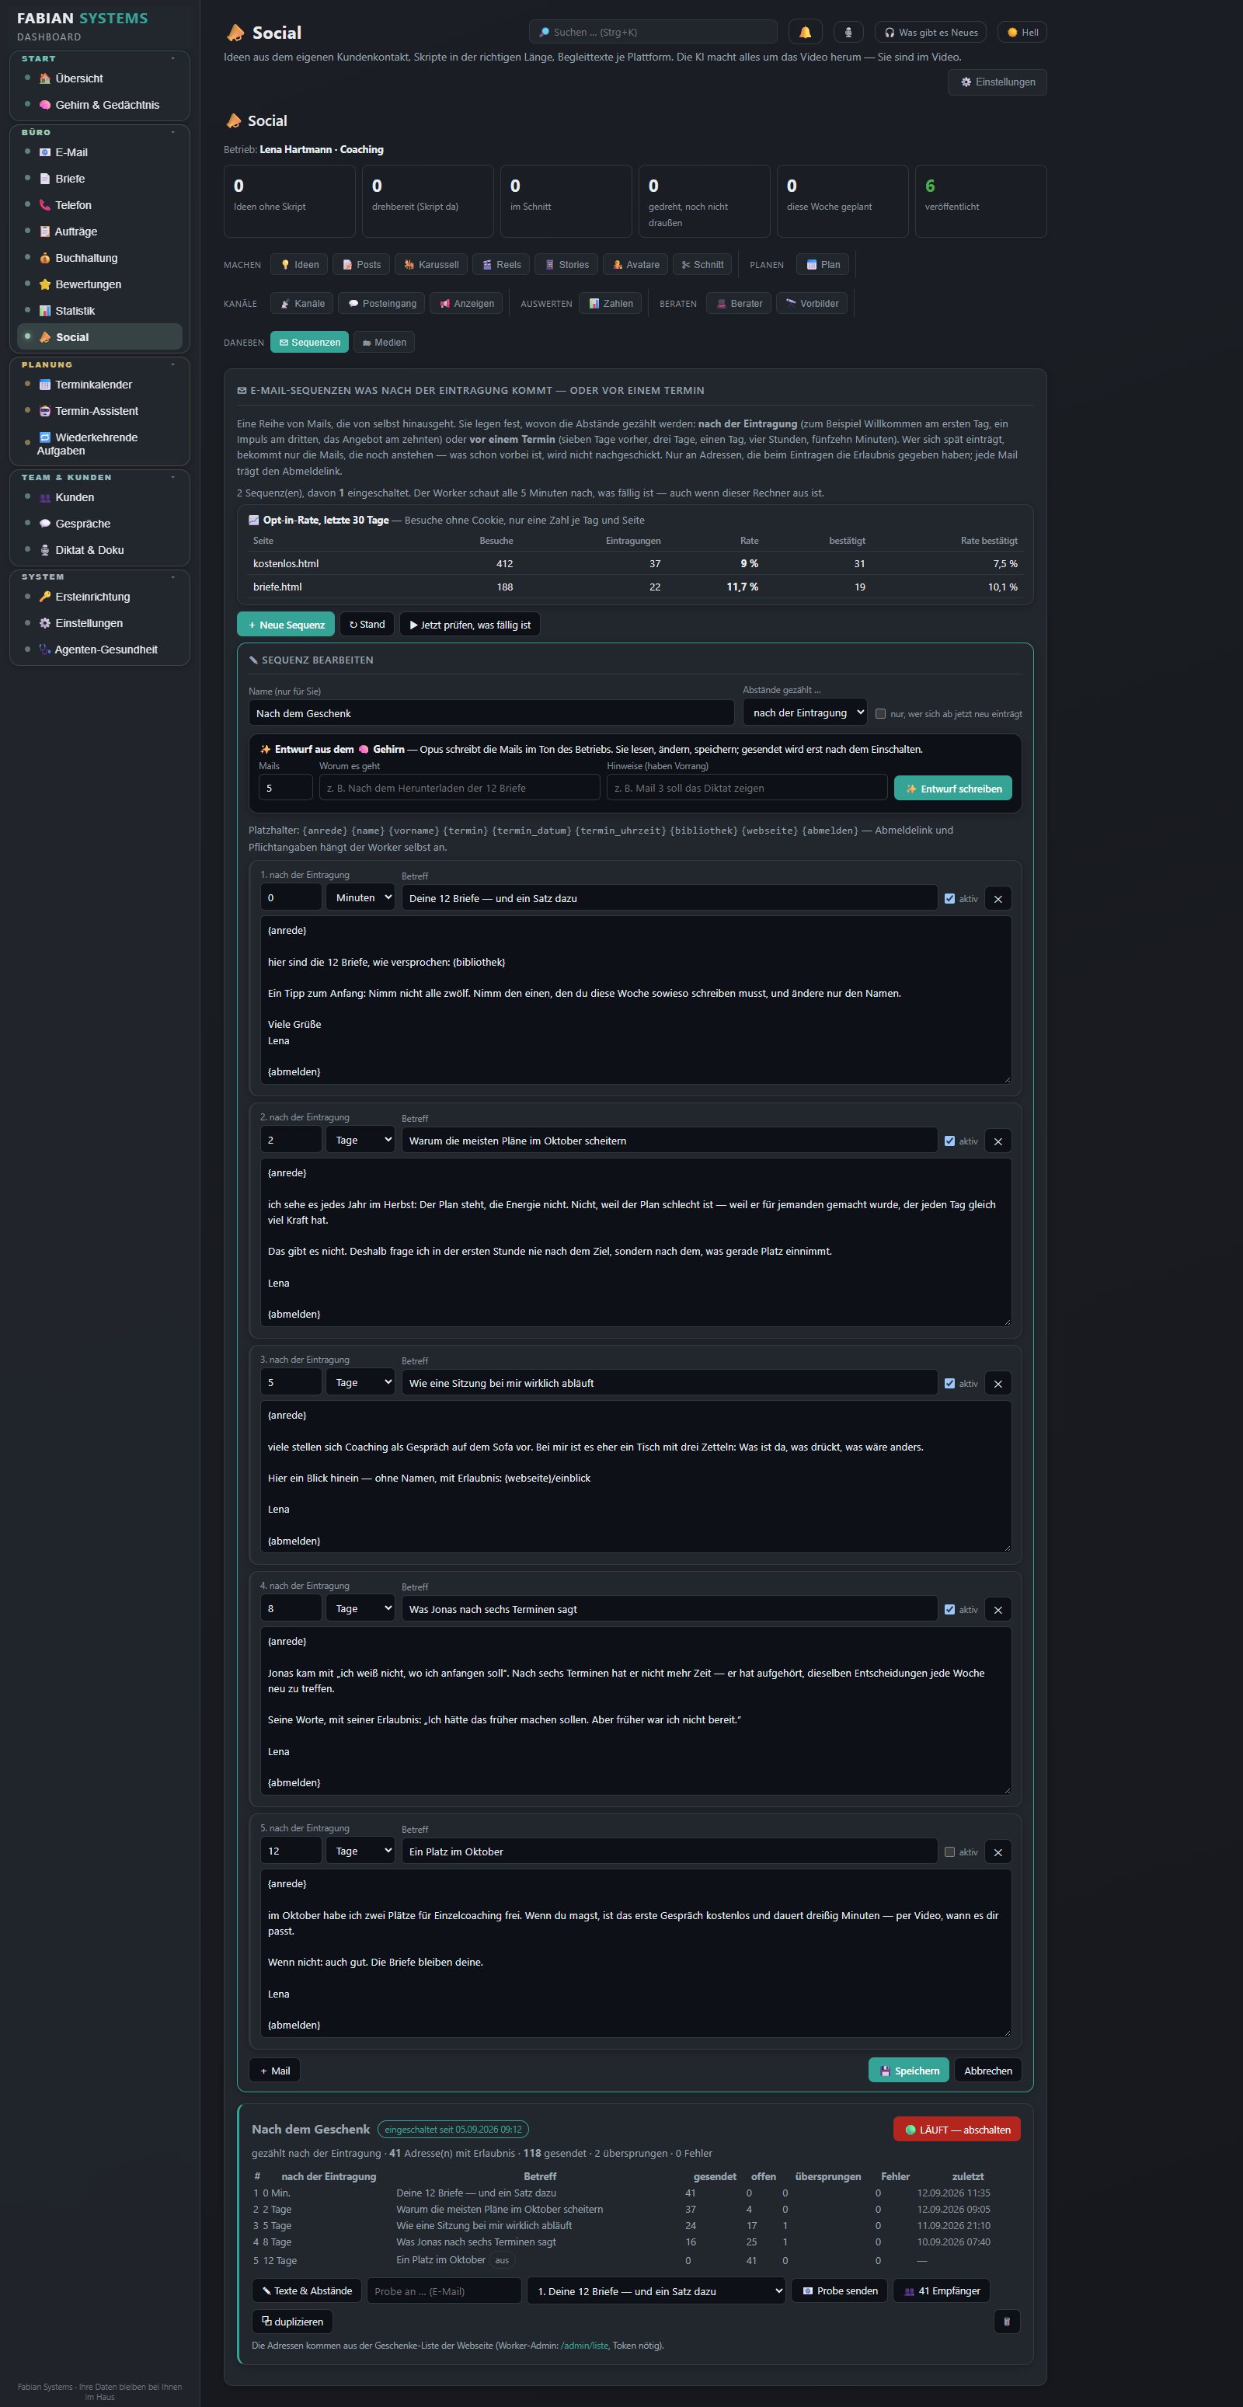The height and width of the screenshot is (2407, 1243).
Task: Open Kunden in the sidebar
Action: (x=100, y=497)
